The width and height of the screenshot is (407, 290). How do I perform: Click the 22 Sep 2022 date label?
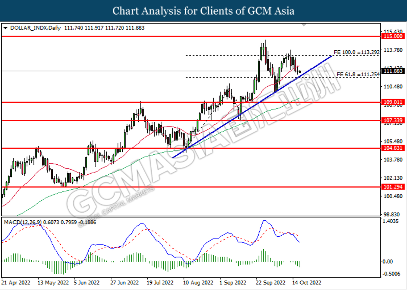(x=271, y=283)
